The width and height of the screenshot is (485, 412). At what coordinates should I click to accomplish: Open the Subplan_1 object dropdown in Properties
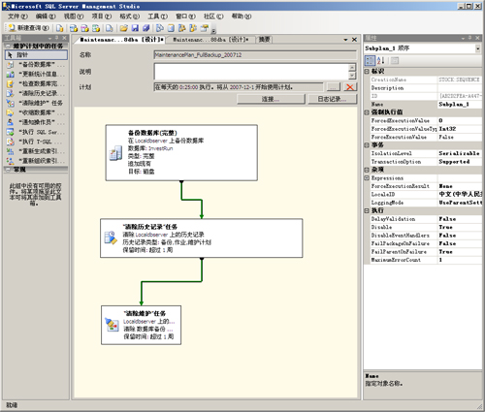[x=477, y=48]
